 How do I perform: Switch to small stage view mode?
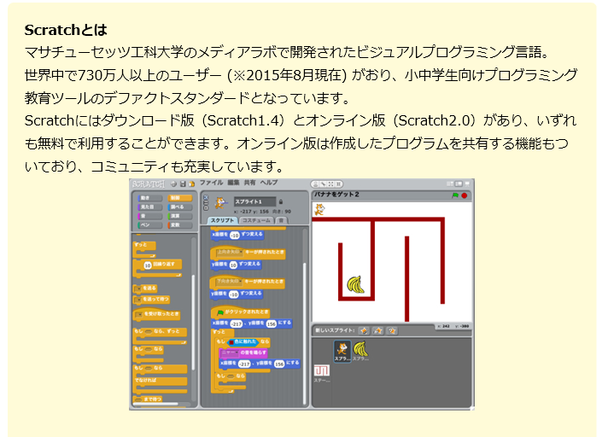point(450,184)
